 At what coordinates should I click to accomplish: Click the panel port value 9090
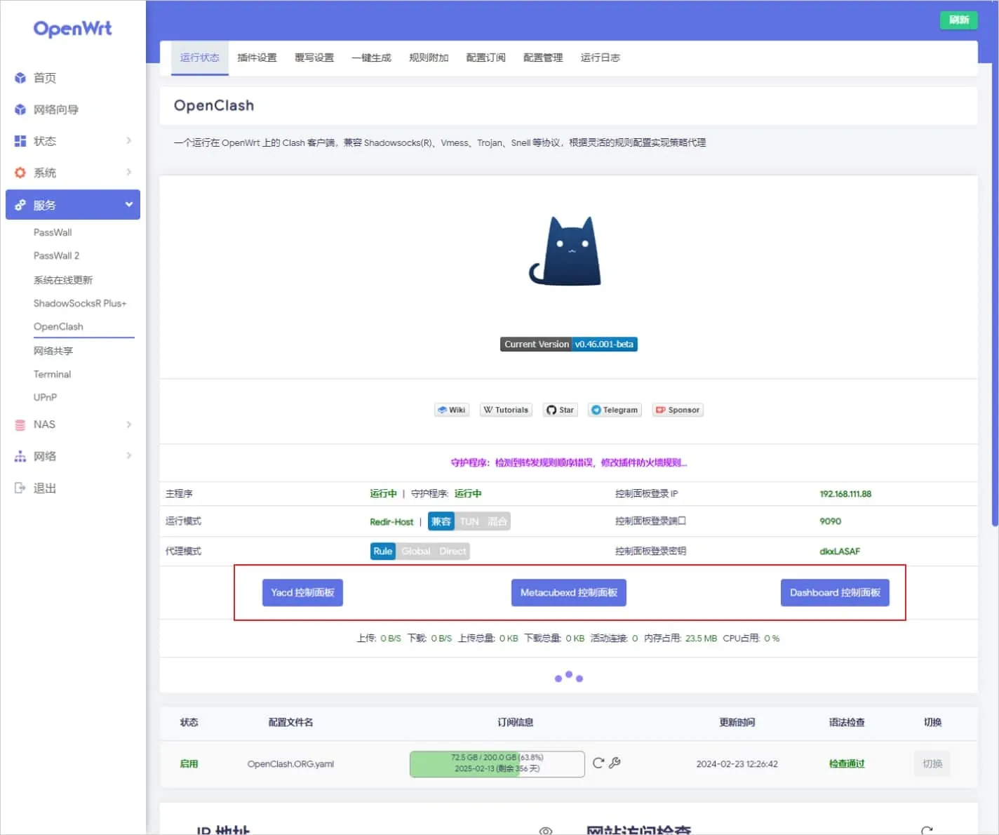pos(830,521)
